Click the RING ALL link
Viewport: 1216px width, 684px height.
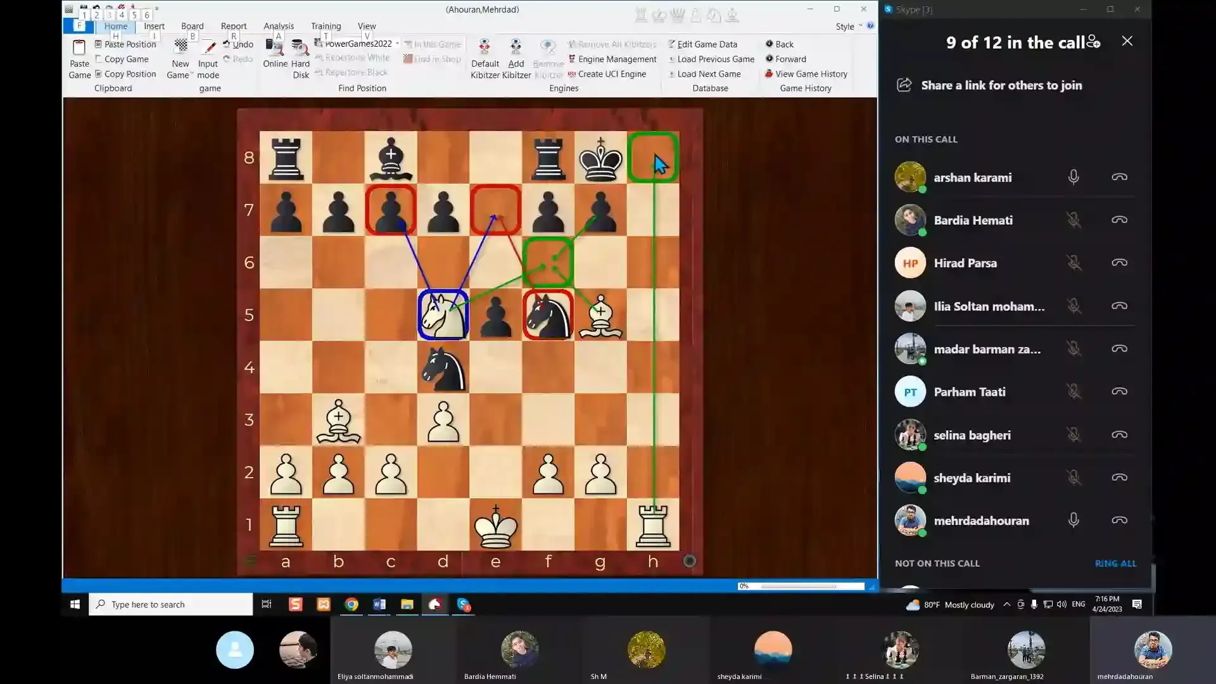(x=1115, y=563)
